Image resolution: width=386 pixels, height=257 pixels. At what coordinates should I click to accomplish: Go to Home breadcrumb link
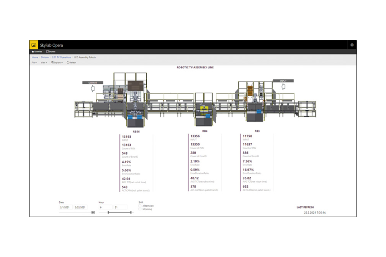point(35,57)
